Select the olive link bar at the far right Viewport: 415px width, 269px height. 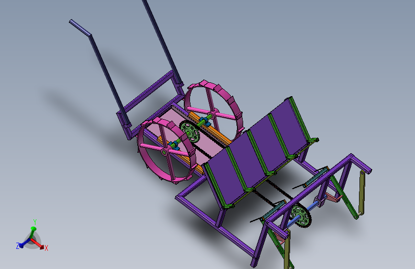pos(361,193)
